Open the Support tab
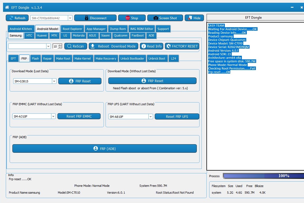304x203 pixels. [x=163, y=29]
